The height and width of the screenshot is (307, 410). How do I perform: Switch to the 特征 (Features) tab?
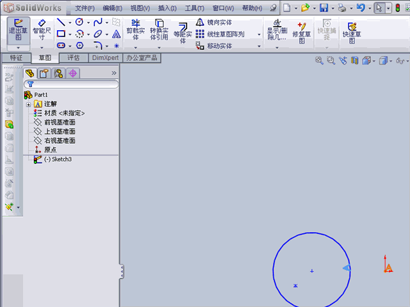click(16, 58)
